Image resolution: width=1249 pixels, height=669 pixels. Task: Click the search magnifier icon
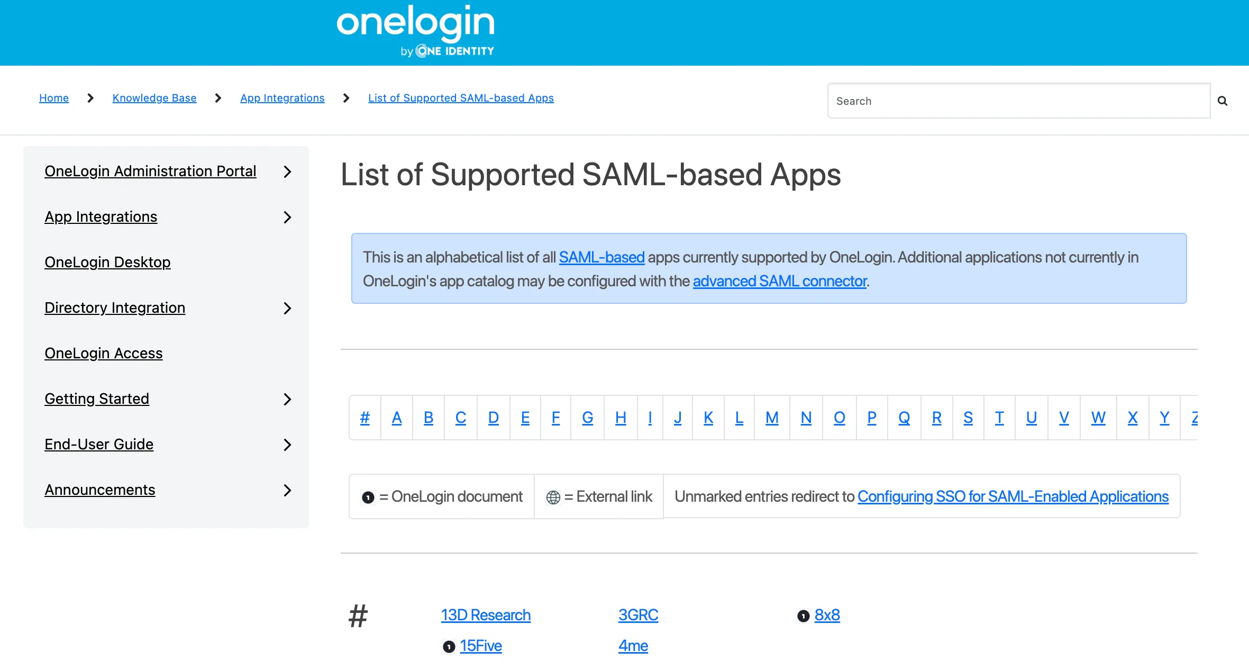pyautogui.click(x=1222, y=101)
